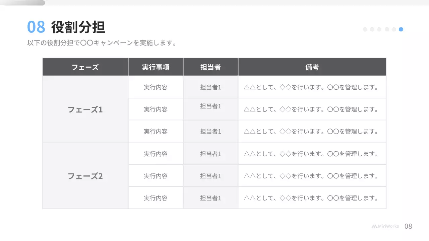The width and height of the screenshot is (429, 241).
Task: Select the 実行内容 cell in the first table row
Action: coord(156,87)
